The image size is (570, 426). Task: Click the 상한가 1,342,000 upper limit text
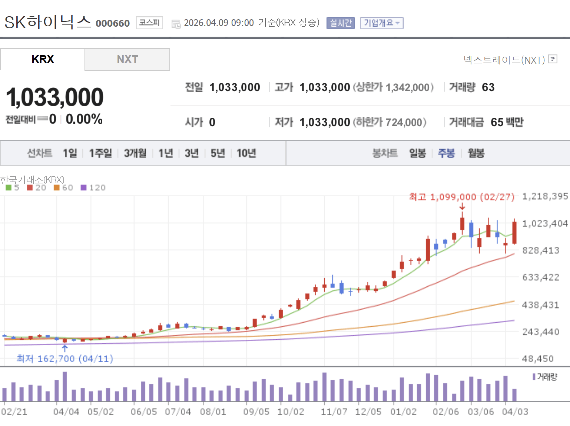point(393,87)
